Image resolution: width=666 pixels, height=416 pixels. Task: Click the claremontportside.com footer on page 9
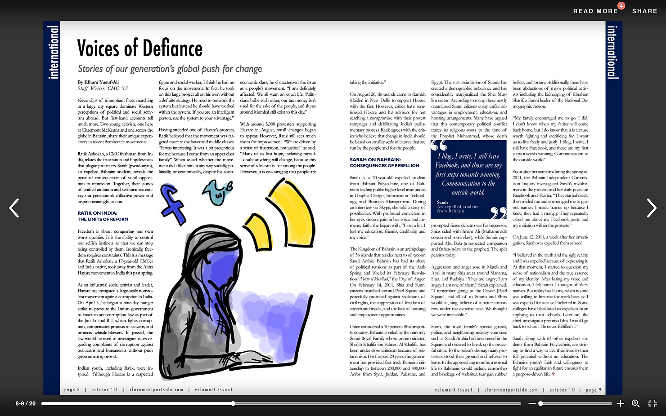[x=511, y=389]
